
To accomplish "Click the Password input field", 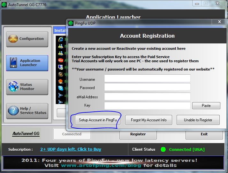I will click(148, 87).
